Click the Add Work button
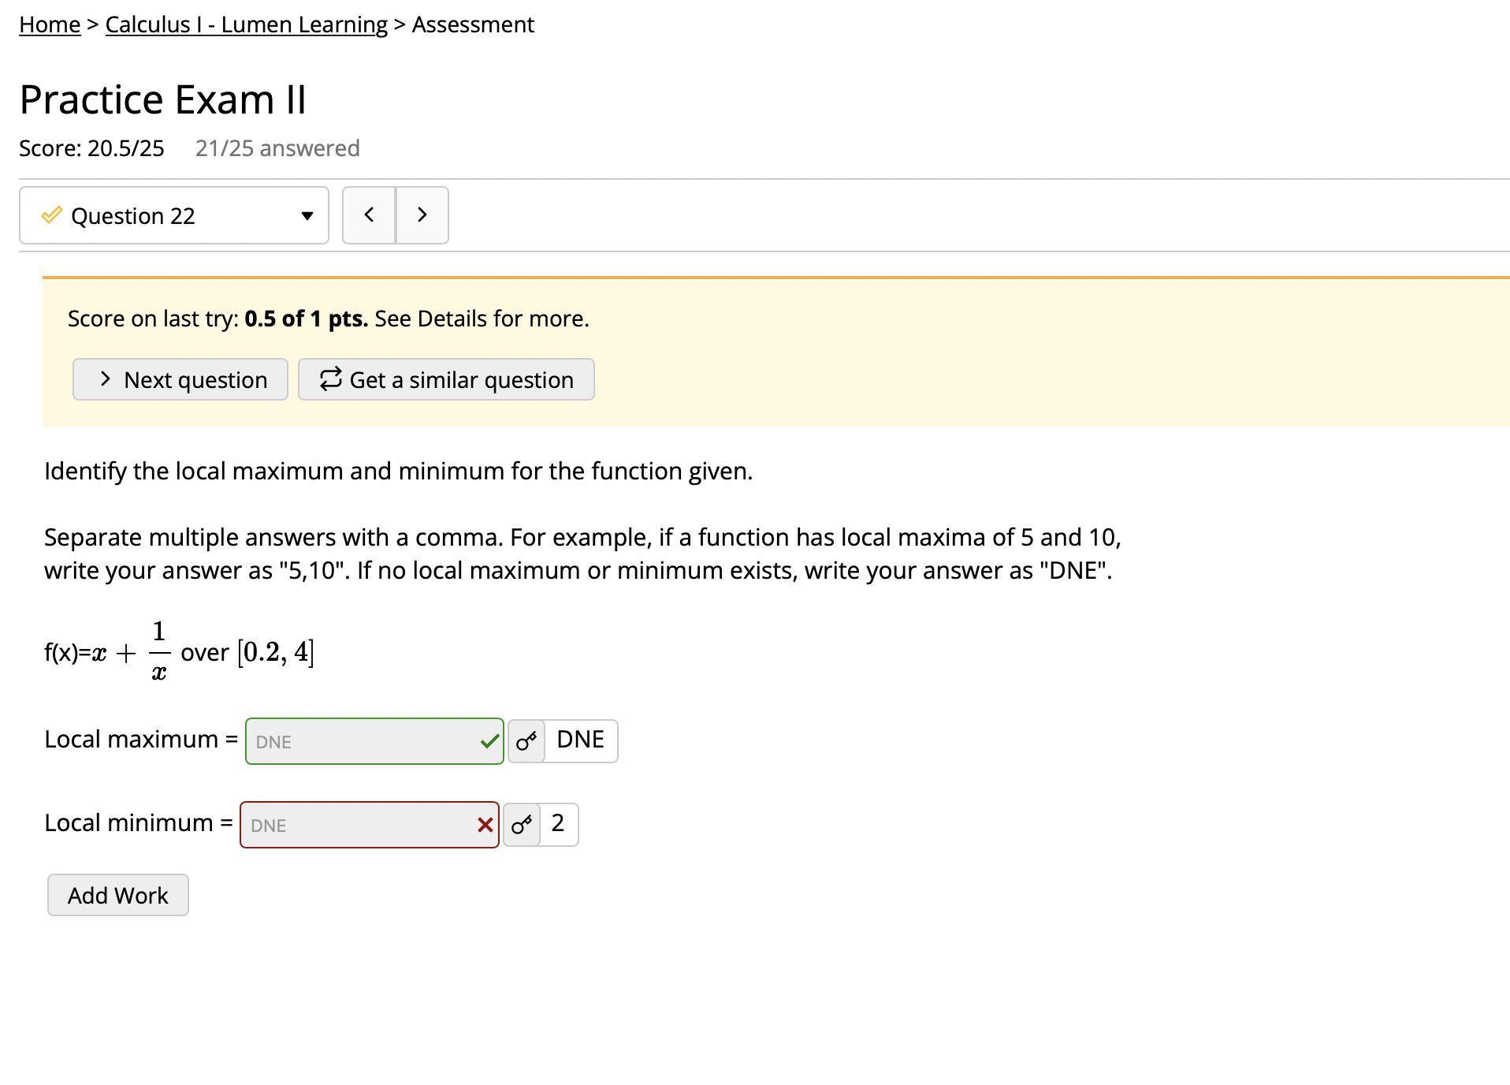Screen dimensions: 1510x1085 117,895
